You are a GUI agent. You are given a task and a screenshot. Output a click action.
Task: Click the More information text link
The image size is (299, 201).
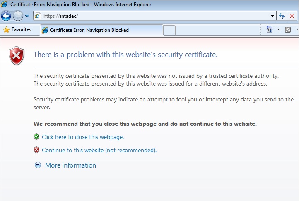pos(71,165)
